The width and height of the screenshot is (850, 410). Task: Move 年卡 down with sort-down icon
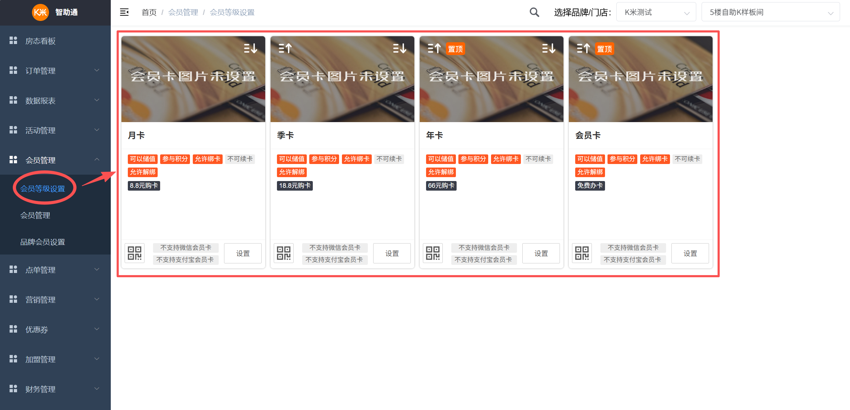click(x=549, y=48)
